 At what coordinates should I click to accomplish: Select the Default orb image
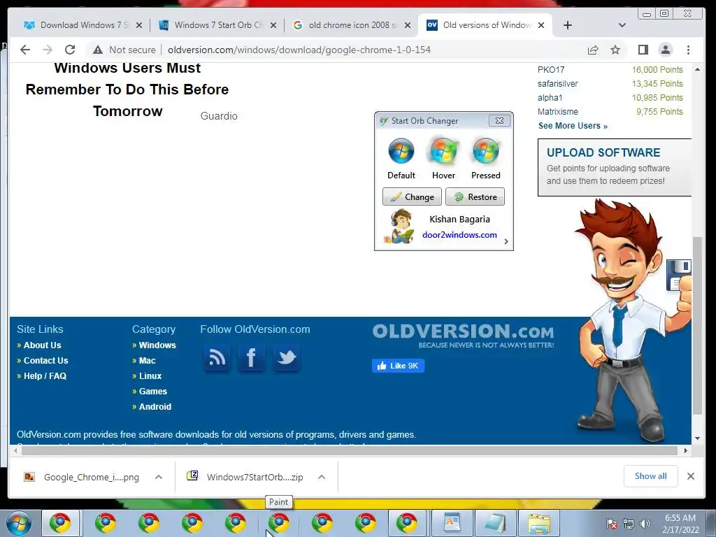(x=401, y=151)
